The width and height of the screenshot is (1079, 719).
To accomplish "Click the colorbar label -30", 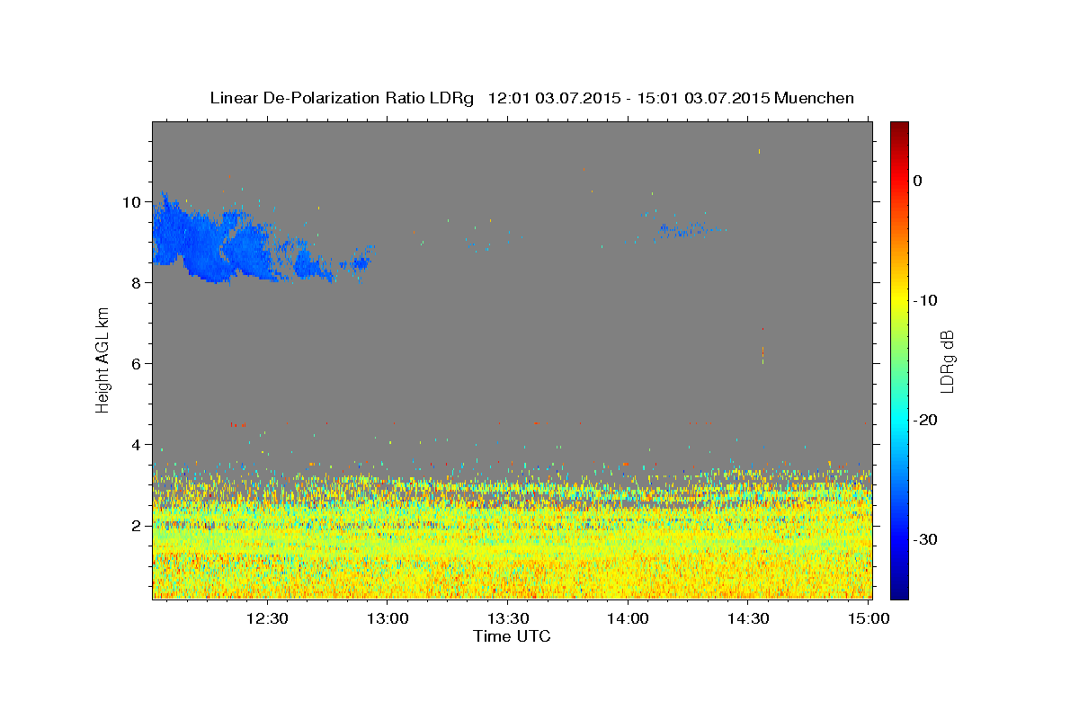I will 924,539.
